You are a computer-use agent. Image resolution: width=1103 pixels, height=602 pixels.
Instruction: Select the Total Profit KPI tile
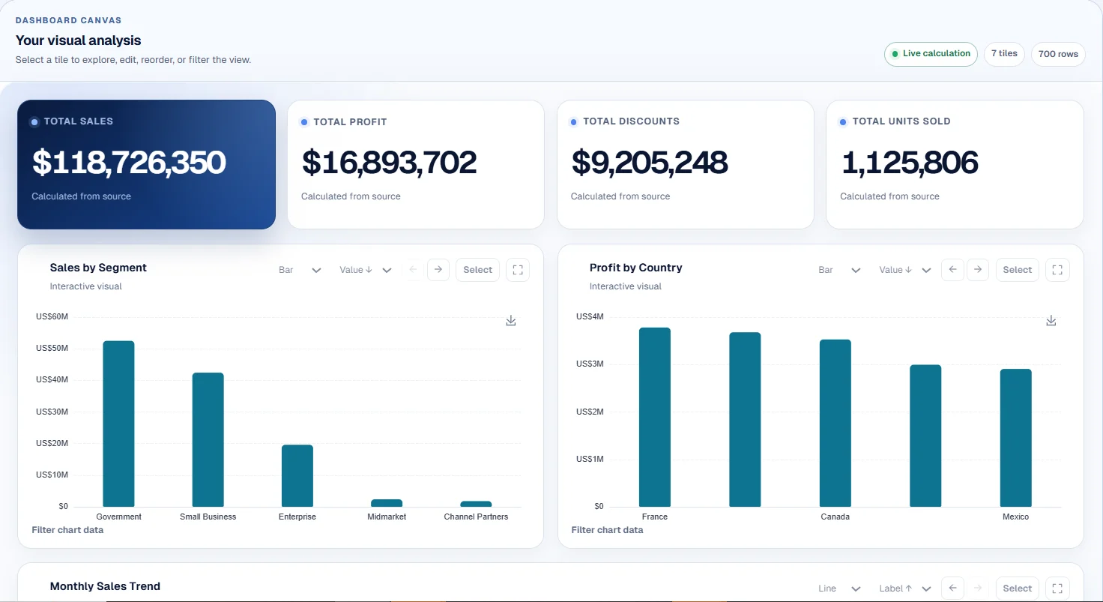coord(416,164)
